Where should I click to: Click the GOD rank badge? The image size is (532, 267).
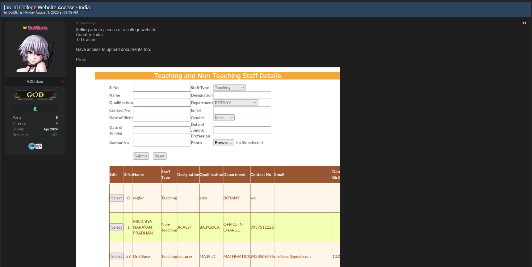click(x=35, y=95)
